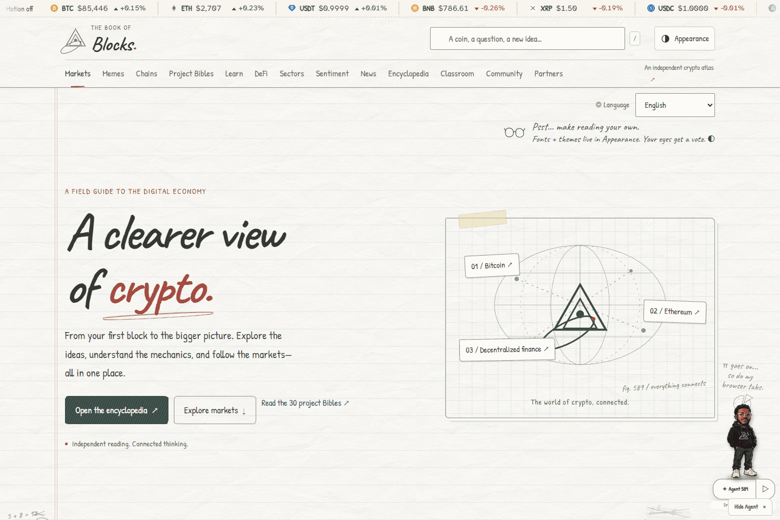Click the slash shortcut key beside search

(635, 38)
